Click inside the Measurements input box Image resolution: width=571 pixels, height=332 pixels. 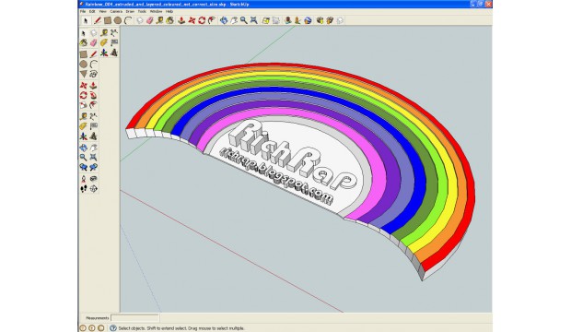tap(134, 318)
